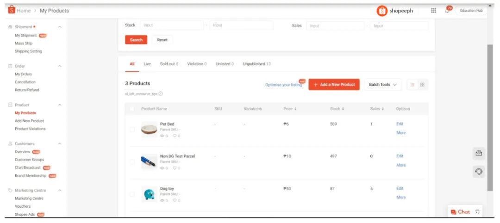This screenshot has width=500, height=223.
Task: Tick the Non DG Test Parcel checkbox
Action: click(132, 162)
